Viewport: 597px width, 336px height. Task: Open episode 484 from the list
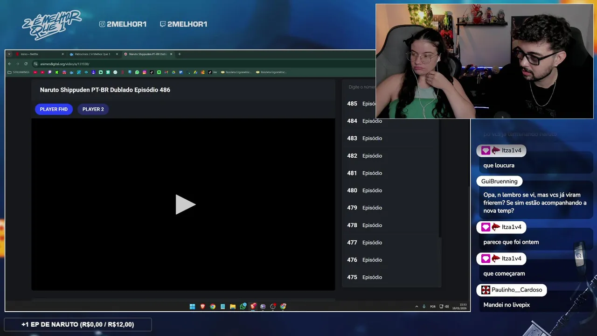(x=390, y=121)
